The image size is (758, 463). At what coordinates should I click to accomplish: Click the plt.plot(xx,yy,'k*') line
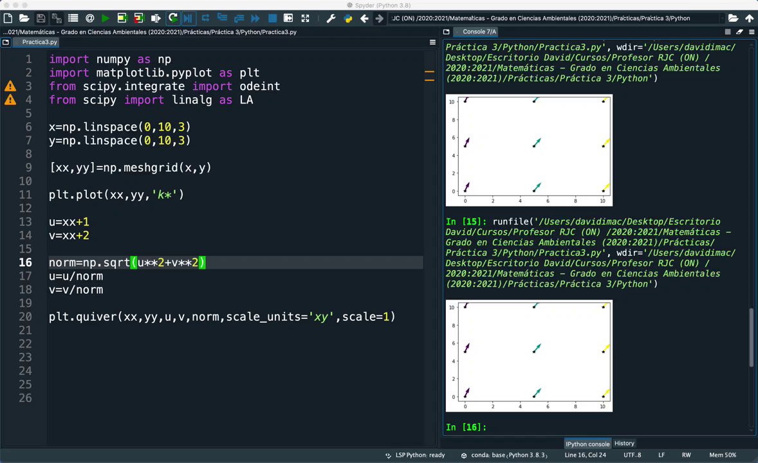click(116, 195)
